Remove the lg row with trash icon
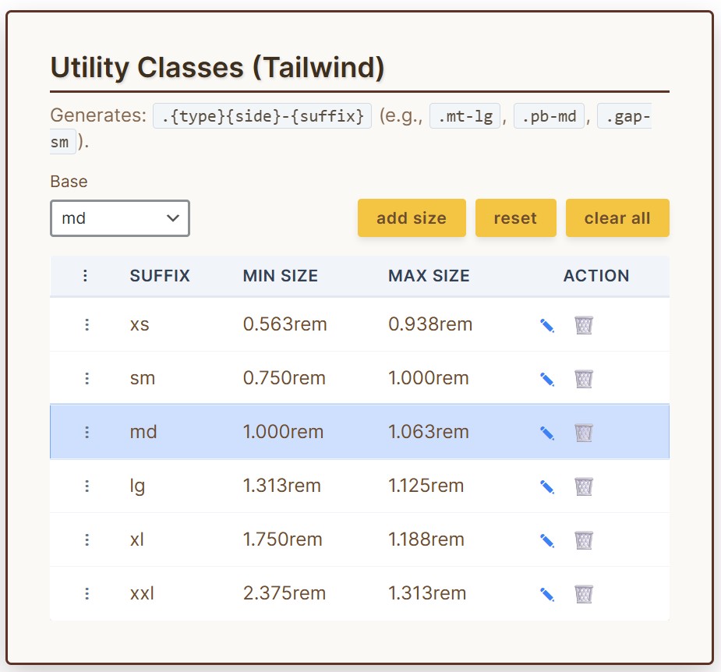The height and width of the screenshot is (672, 721). pyautogui.click(x=584, y=486)
